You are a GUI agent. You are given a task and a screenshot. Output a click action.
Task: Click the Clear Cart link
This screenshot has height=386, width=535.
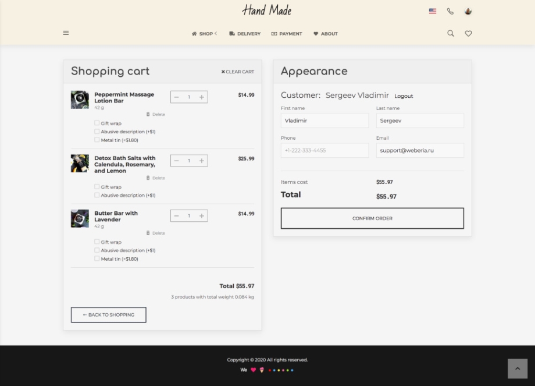pyautogui.click(x=238, y=72)
